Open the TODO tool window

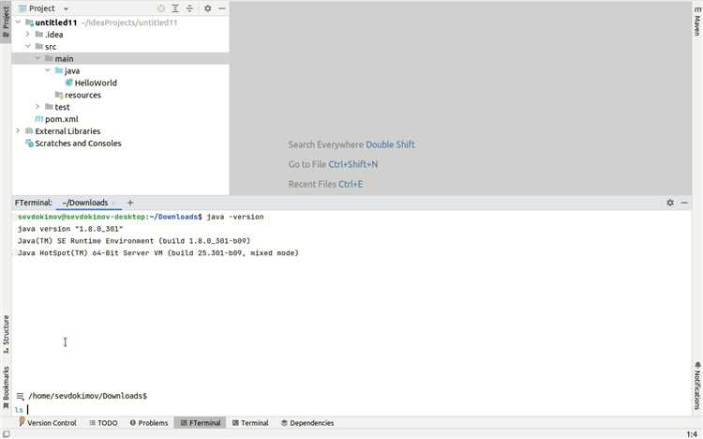[x=103, y=423]
